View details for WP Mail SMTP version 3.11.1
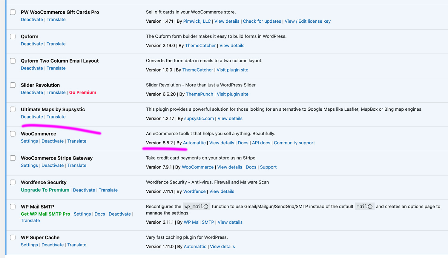The height and width of the screenshot is (258, 448). click(x=230, y=222)
